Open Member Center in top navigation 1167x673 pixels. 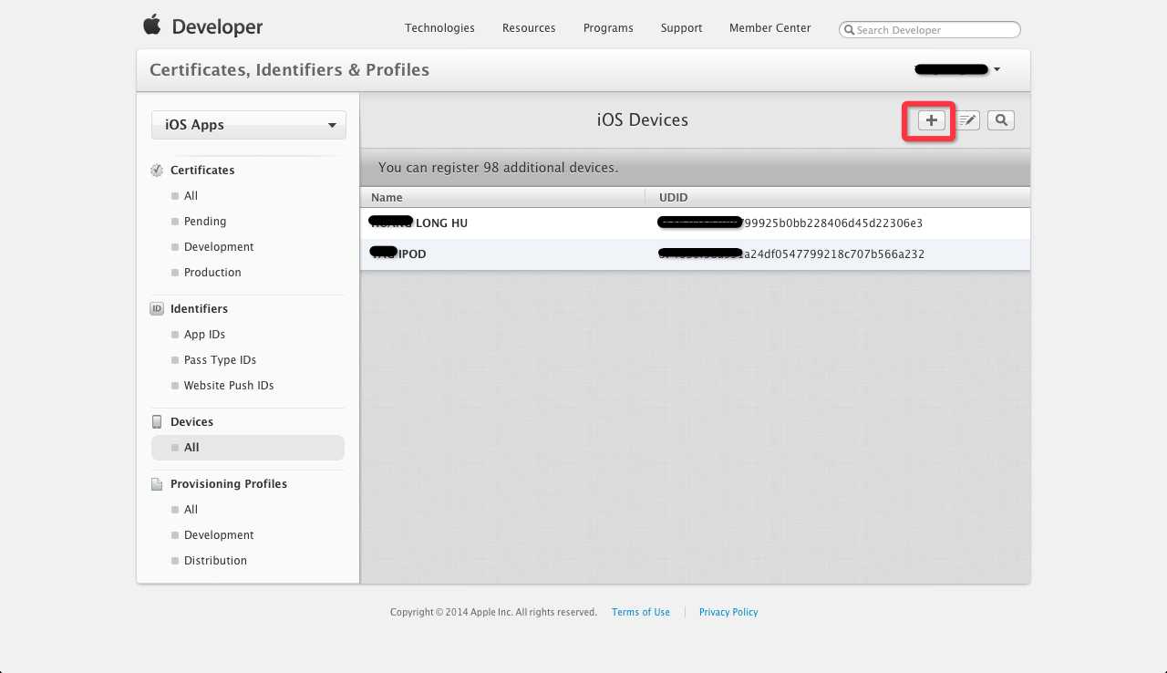point(769,28)
